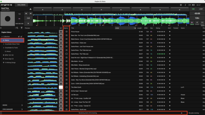
Task: Click the search magnifier icon
Action: click(17, 28)
